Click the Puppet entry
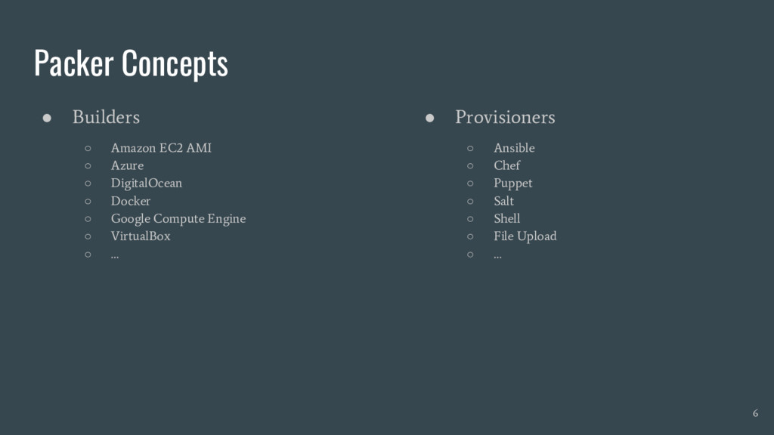This screenshot has height=435, width=774. pos(513,184)
